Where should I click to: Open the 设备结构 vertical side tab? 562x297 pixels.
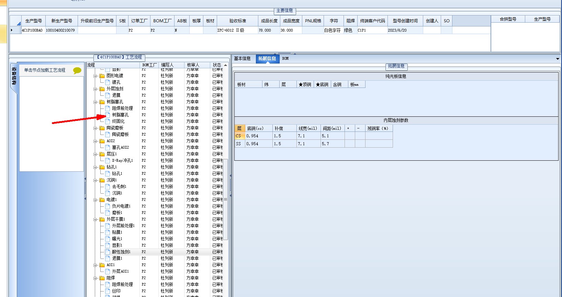pyautogui.click(x=14, y=76)
